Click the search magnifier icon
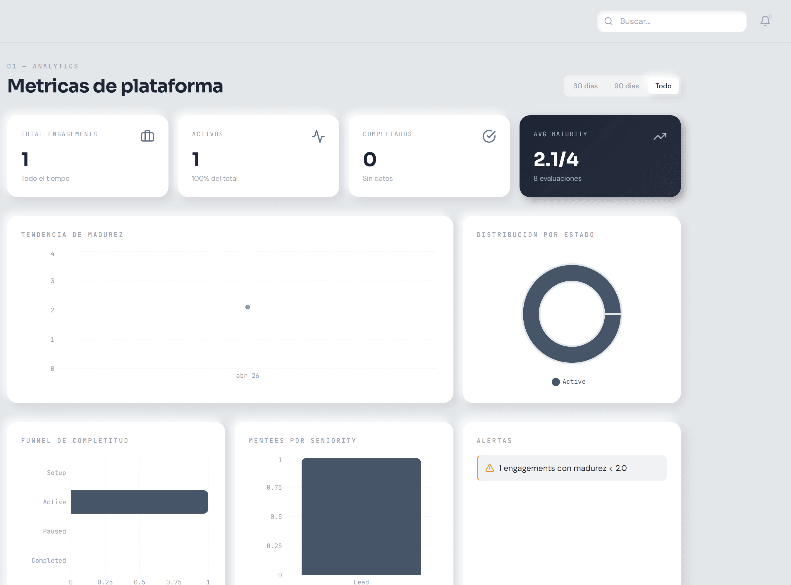Image resolution: width=791 pixels, height=585 pixels. point(608,21)
